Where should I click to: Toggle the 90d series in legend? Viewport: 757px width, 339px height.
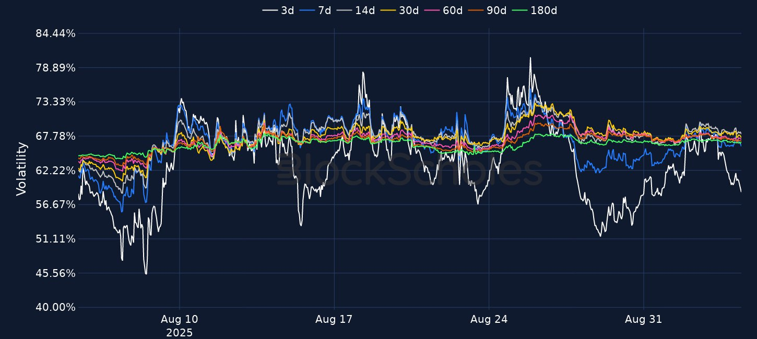487,10
